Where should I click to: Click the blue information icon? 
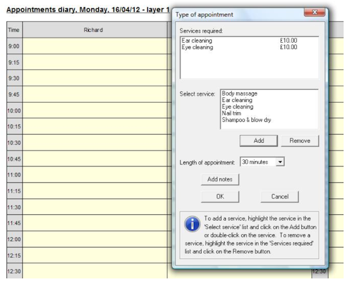coord(192,224)
